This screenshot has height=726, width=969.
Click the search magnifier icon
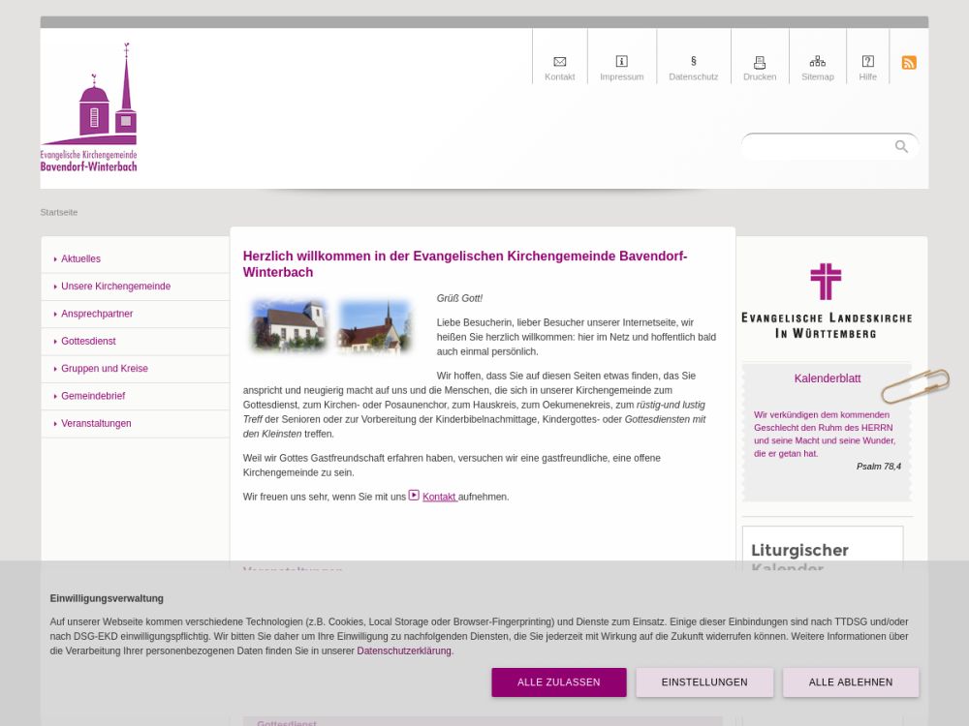pyautogui.click(x=901, y=146)
